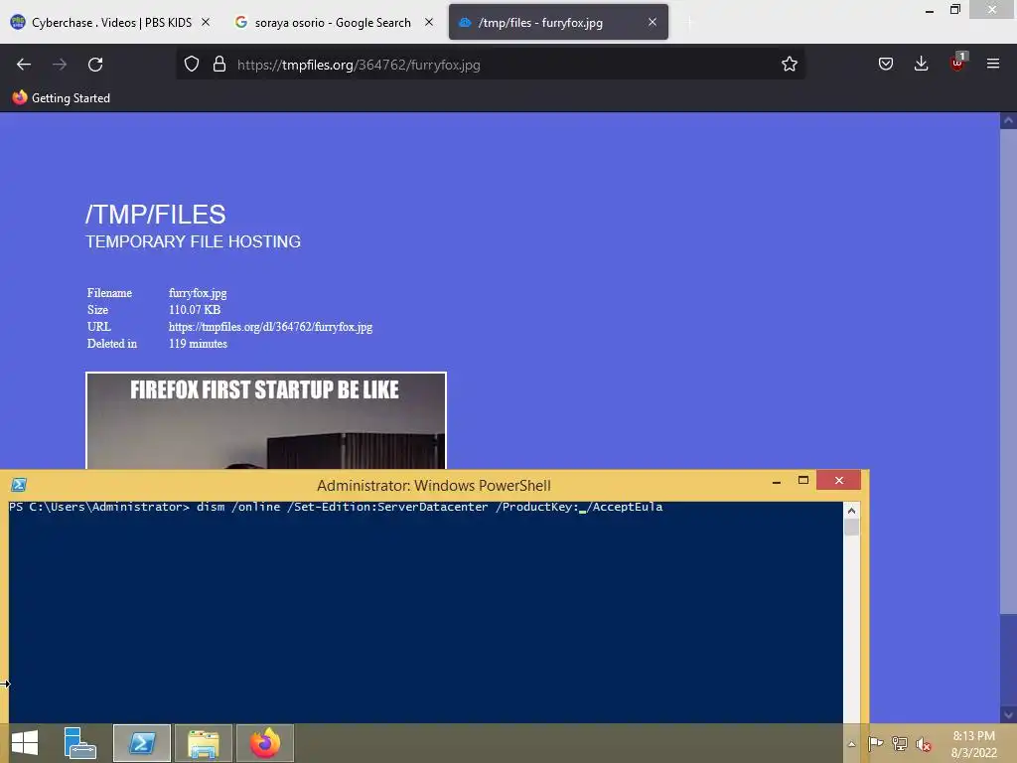The height and width of the screenshot is (763, 1017).
Task: Minimize the PowerShell window
Action: pyautogui.click(x=777, y=481)
